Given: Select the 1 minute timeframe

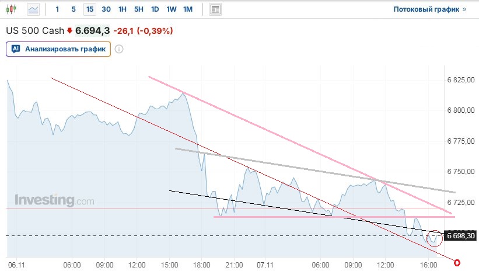Looking at the screenshot, I should [x=57, y=9].
